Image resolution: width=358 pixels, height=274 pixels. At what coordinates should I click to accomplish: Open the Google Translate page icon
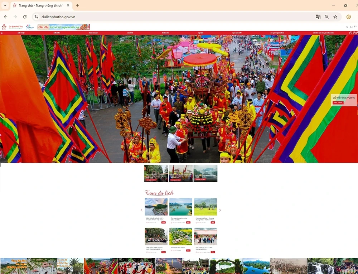click(x=318, y=17)
